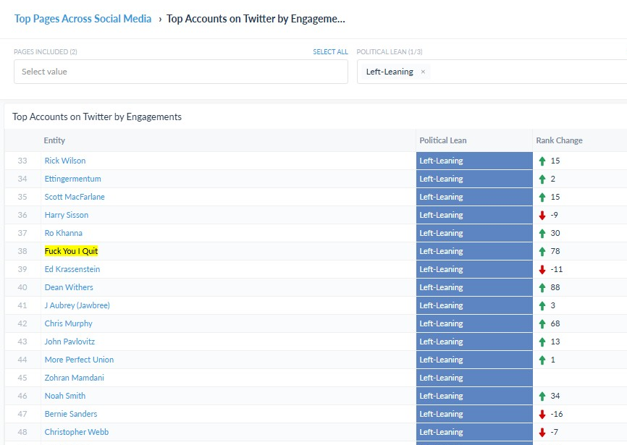627x445 pixels.
Task: Open Zohran Mamdani account link
Action: pos(74,378)
